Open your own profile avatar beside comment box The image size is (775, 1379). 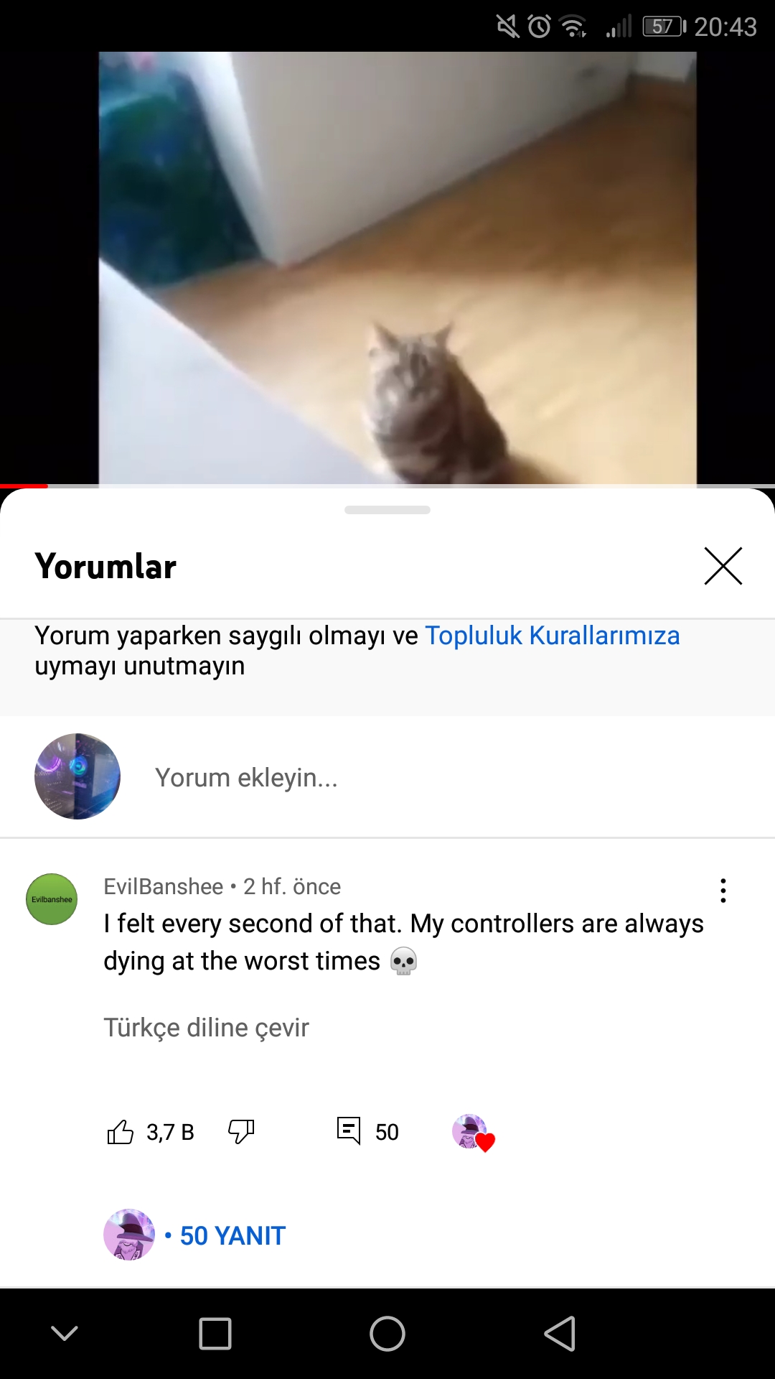click(77, 776)
